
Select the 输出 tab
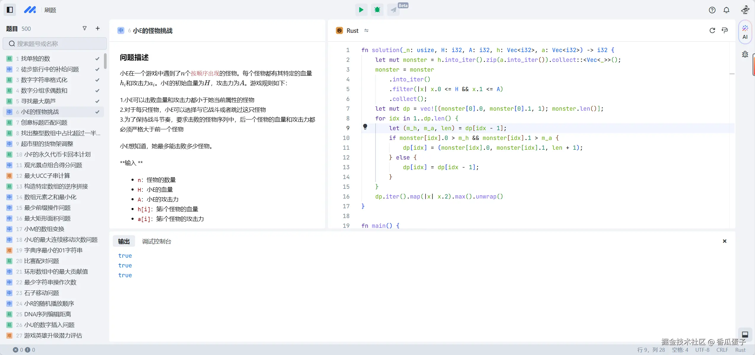(124, 241)
